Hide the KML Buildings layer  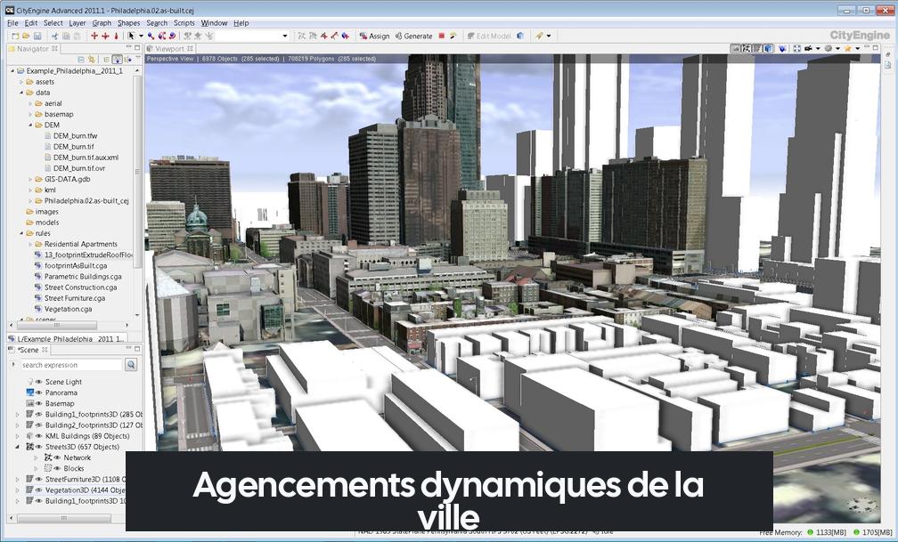(39, 436)
